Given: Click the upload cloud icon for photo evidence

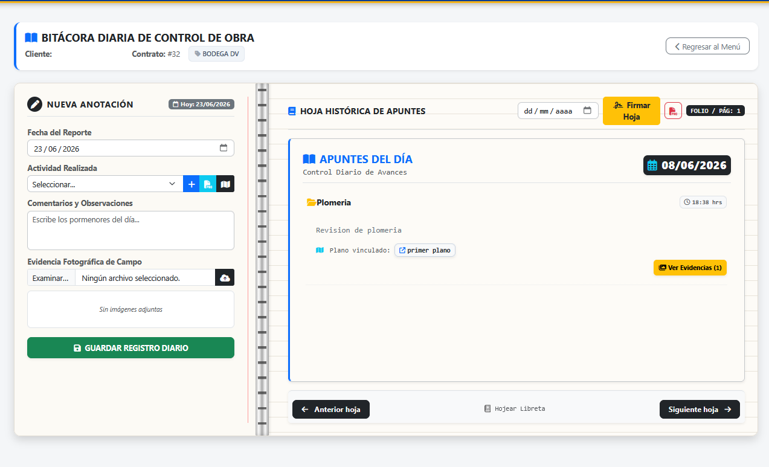Looking at the screenshot, I should pyautogui.click(x=225, y=277).
